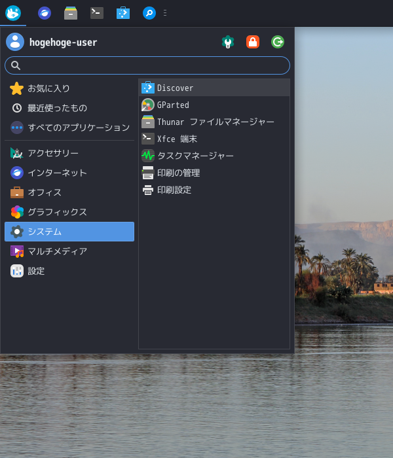Viewport: 393px width, 458px height.
Task: Launch Thunar ファイルマネージャー entry
Action: pos(214,122)
